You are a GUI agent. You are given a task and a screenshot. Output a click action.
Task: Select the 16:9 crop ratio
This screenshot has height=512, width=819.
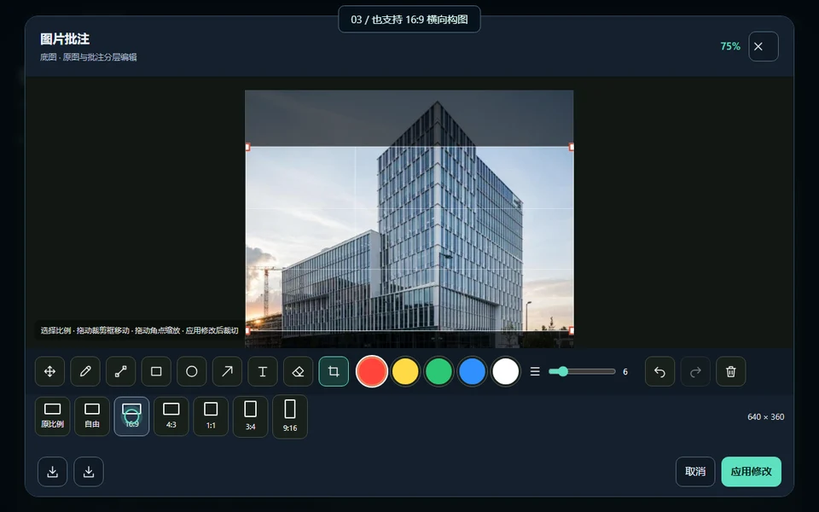tap(131, 416)
